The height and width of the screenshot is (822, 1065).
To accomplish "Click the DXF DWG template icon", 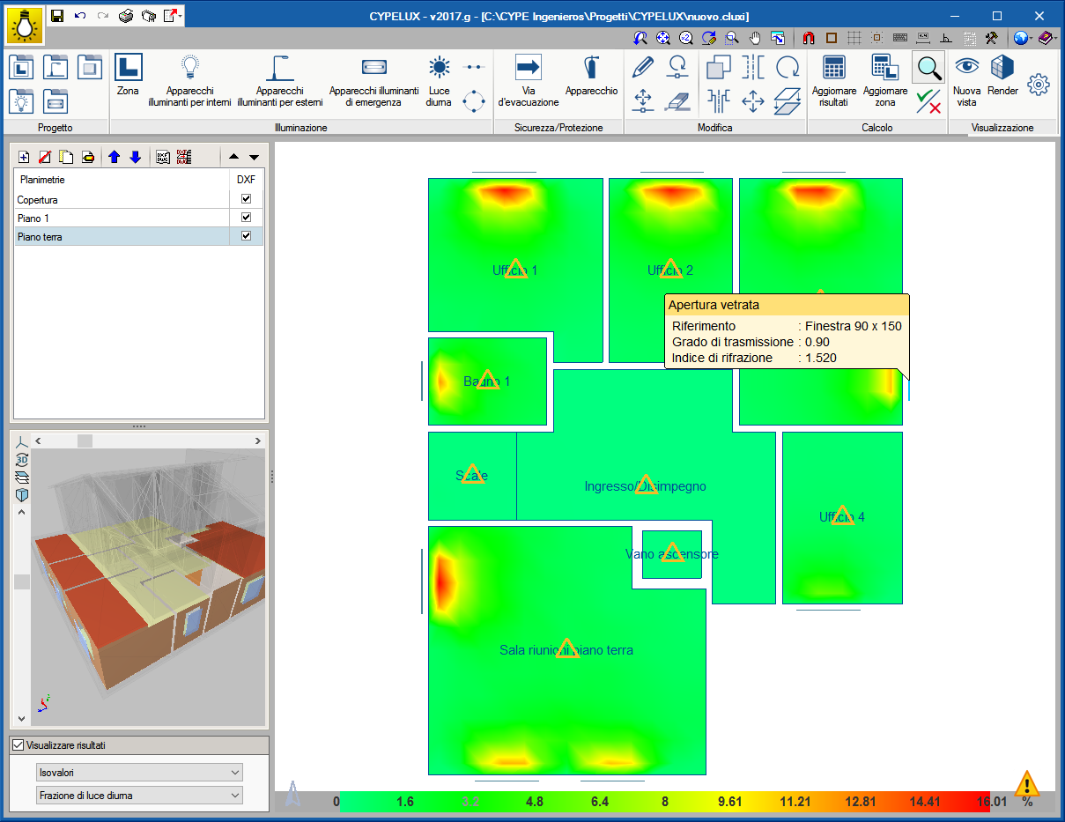I will 163,157.
